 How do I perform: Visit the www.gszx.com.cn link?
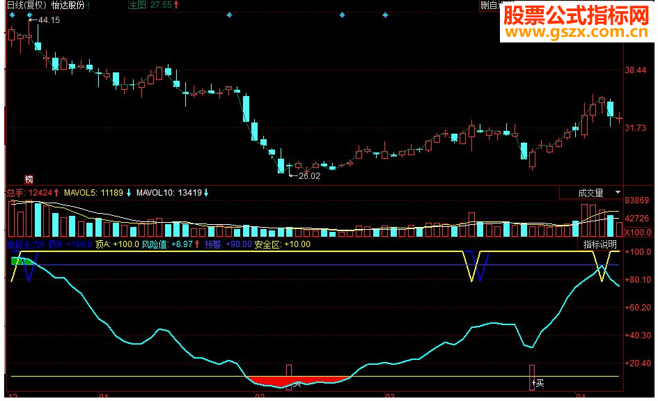pyautogui.click(x=577, y=32)
